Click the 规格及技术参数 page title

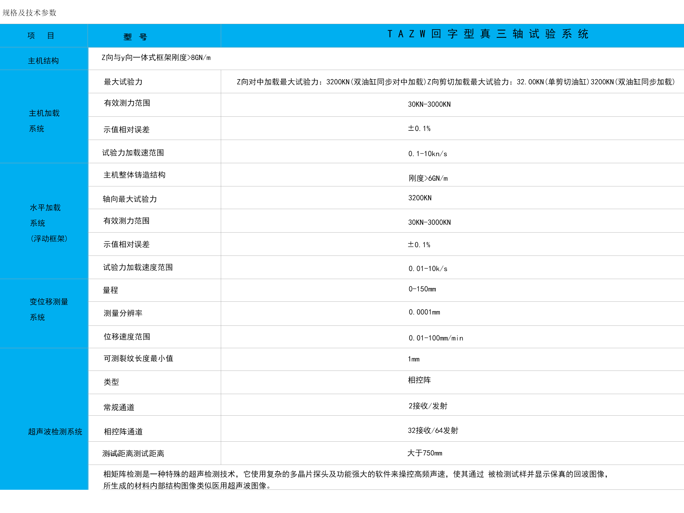click(x=29, y=13)
